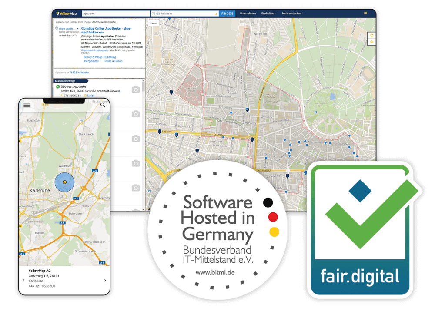Tap the search magnifier on the phone
The image size is (435, 311).
click(103, 105)
